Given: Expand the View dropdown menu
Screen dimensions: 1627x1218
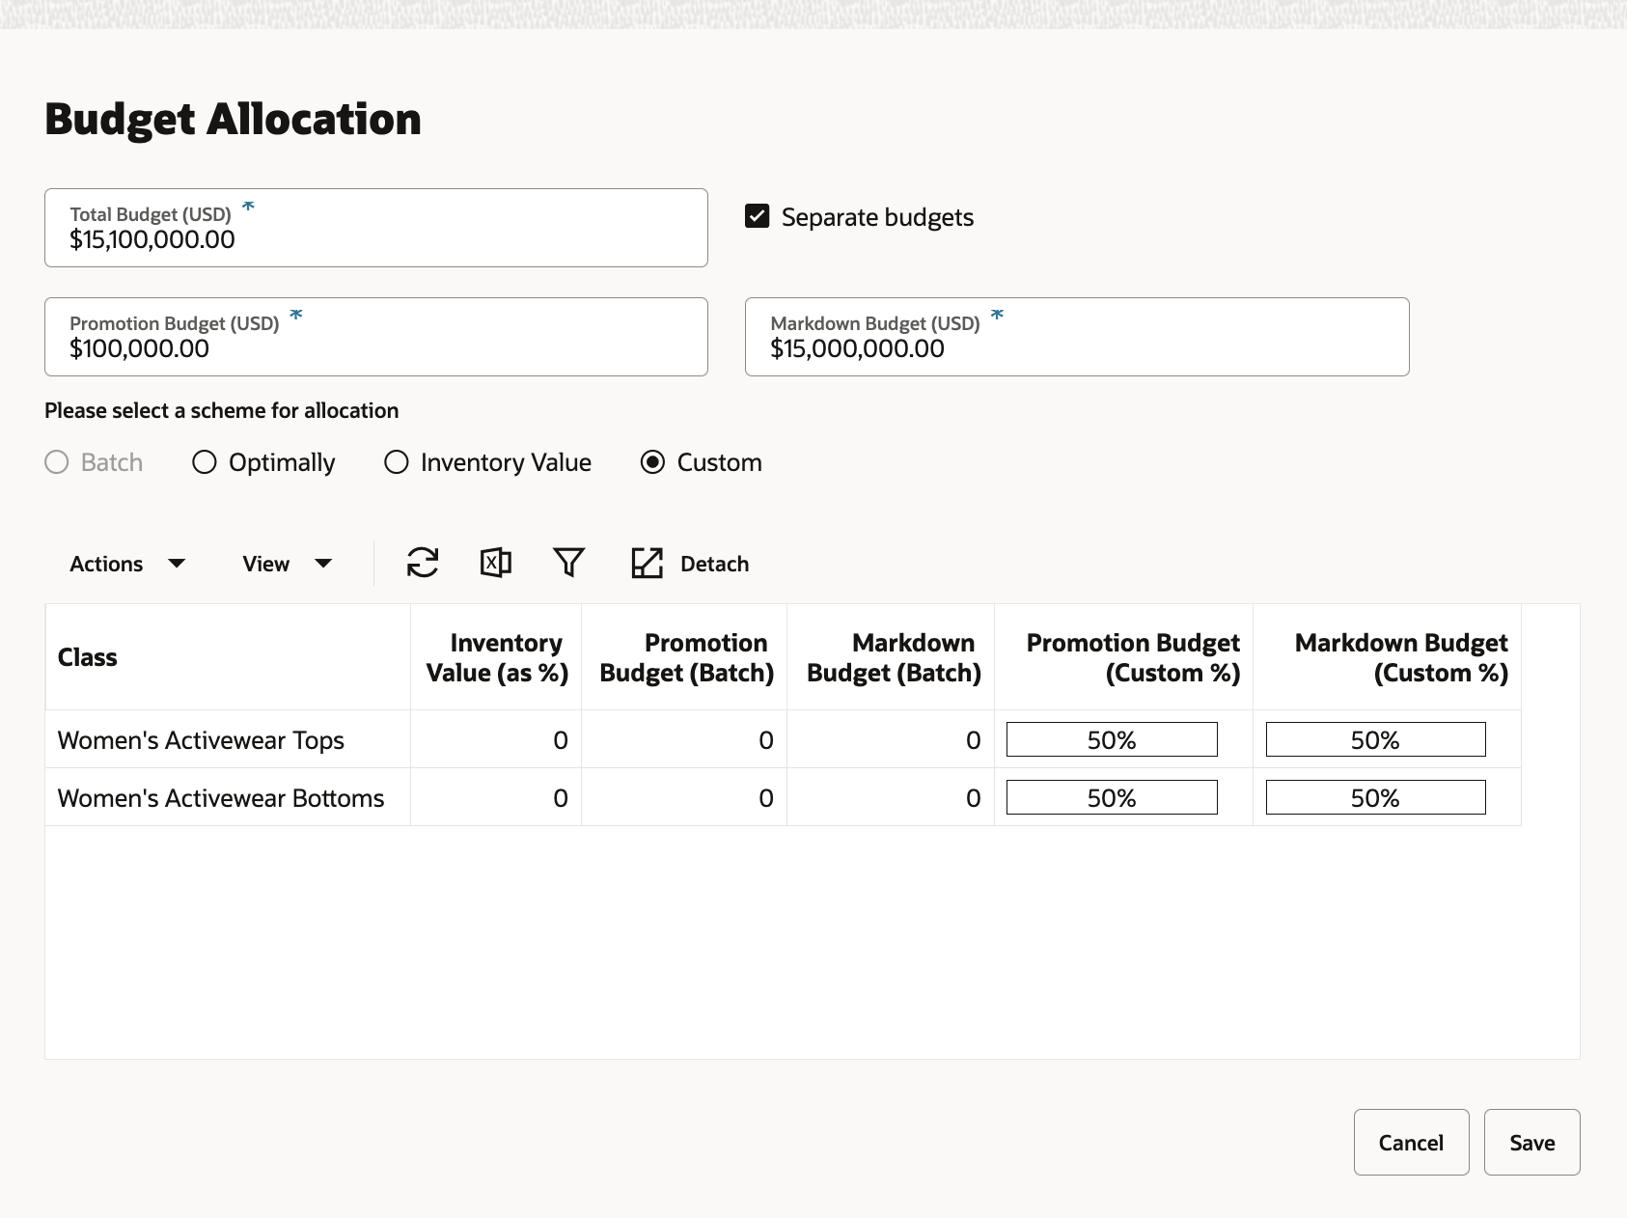Looking at the screenshot, I should pyautogui.click(x=287, y=564).
